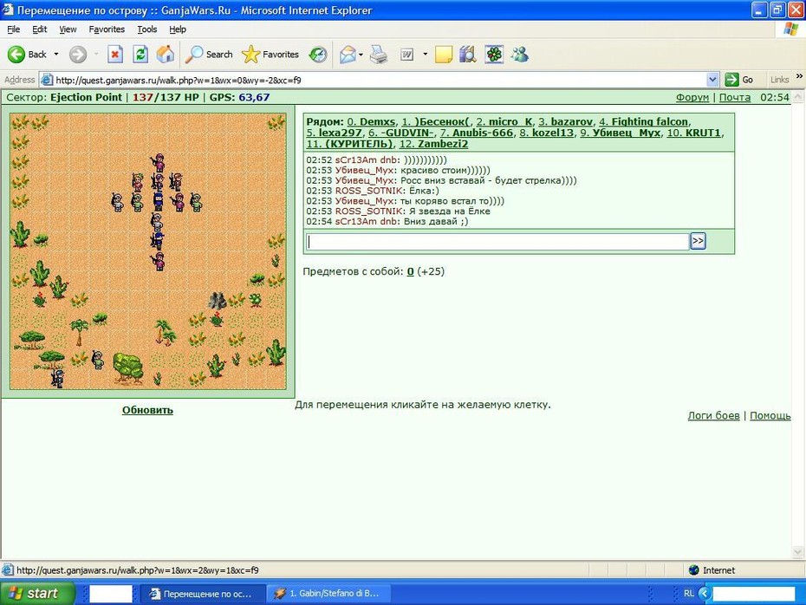The image size is (806, 605).
Task: Print page with printer icon
Action: pos(379,54)
